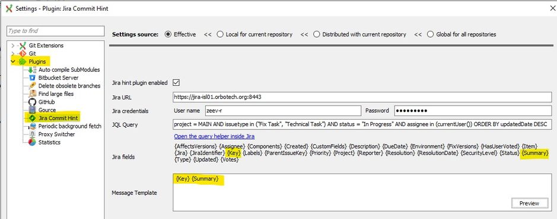The height and width of the screenshot is (219, 557).
Task: Click the Bitbucket Server icon
Action: pyautogui.click(x=32, y=78)
